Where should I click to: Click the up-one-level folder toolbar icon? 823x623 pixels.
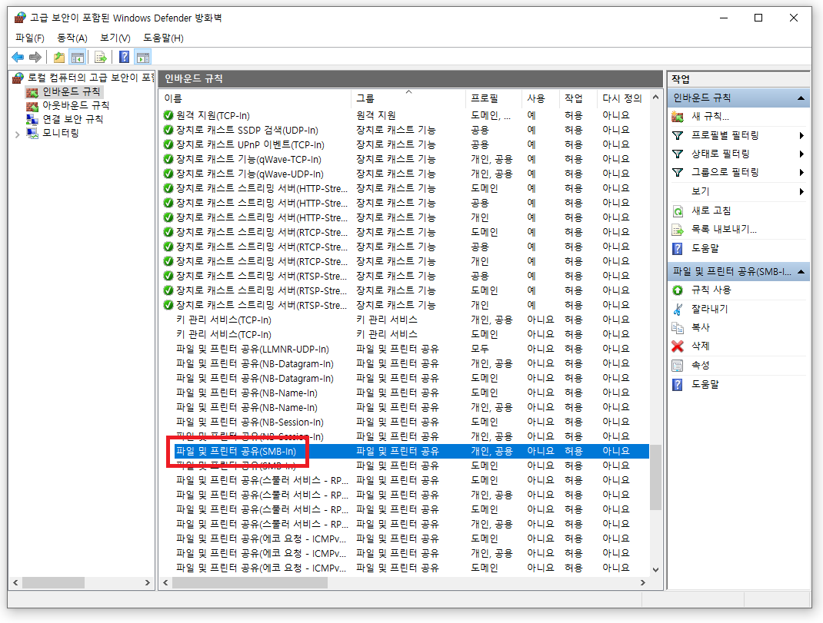[59, 57]
